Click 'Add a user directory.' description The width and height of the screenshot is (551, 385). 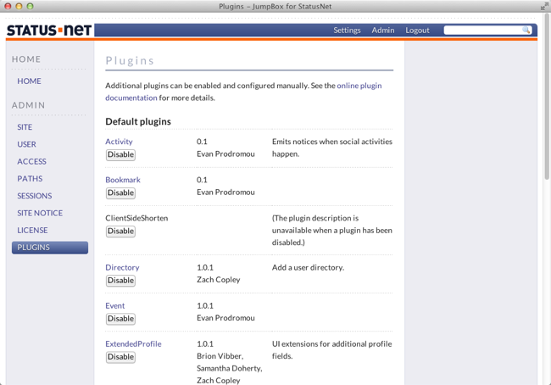[x=308, y=268]
